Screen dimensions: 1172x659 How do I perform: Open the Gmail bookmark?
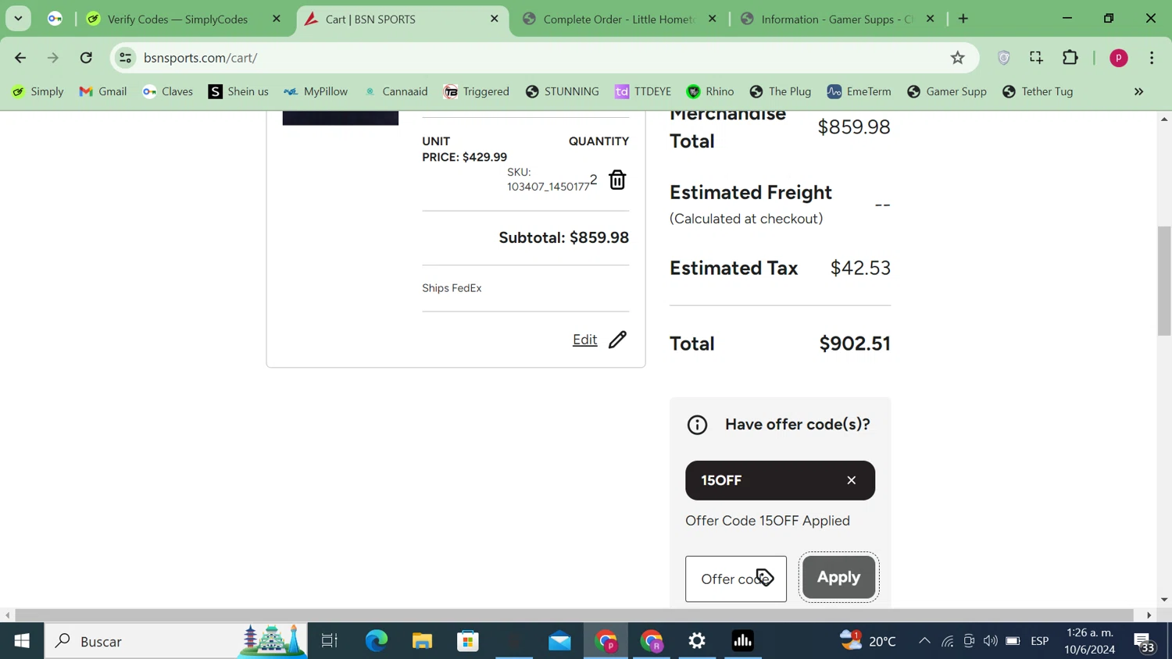pos(103,91)
